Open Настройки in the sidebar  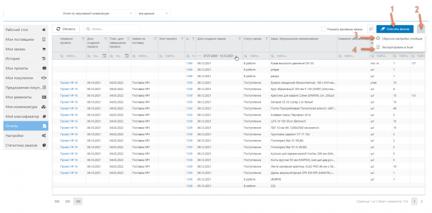point(25,135)
